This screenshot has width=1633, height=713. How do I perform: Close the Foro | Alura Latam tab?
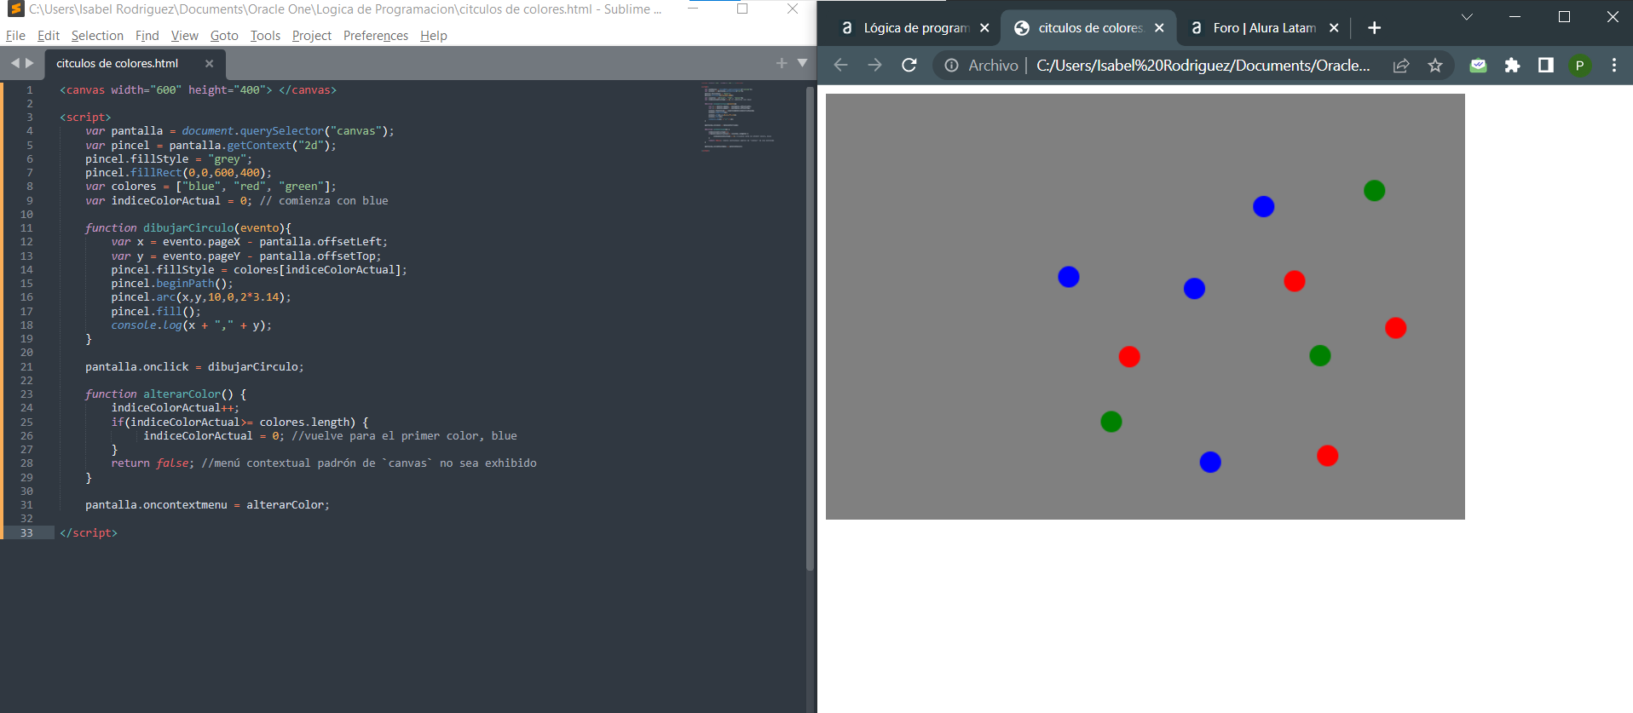tap(1334, 28)
